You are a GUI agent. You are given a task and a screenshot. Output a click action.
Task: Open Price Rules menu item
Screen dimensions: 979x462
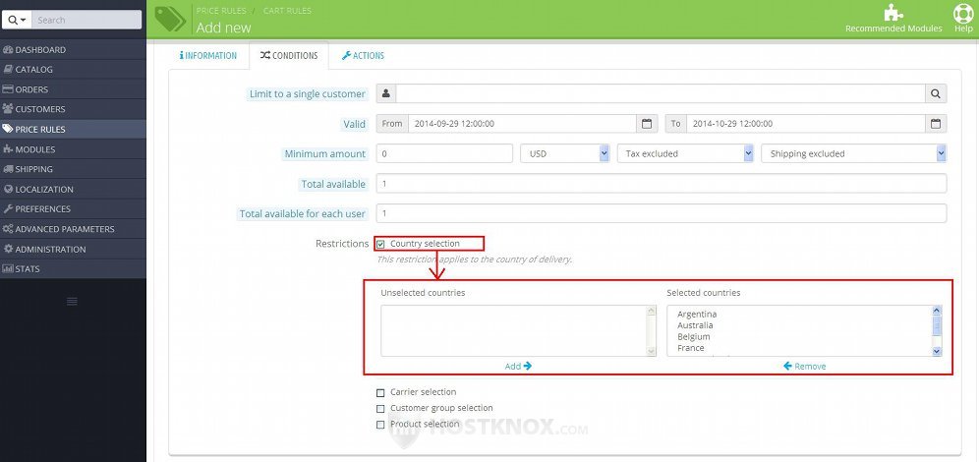[x=73, y=129]
